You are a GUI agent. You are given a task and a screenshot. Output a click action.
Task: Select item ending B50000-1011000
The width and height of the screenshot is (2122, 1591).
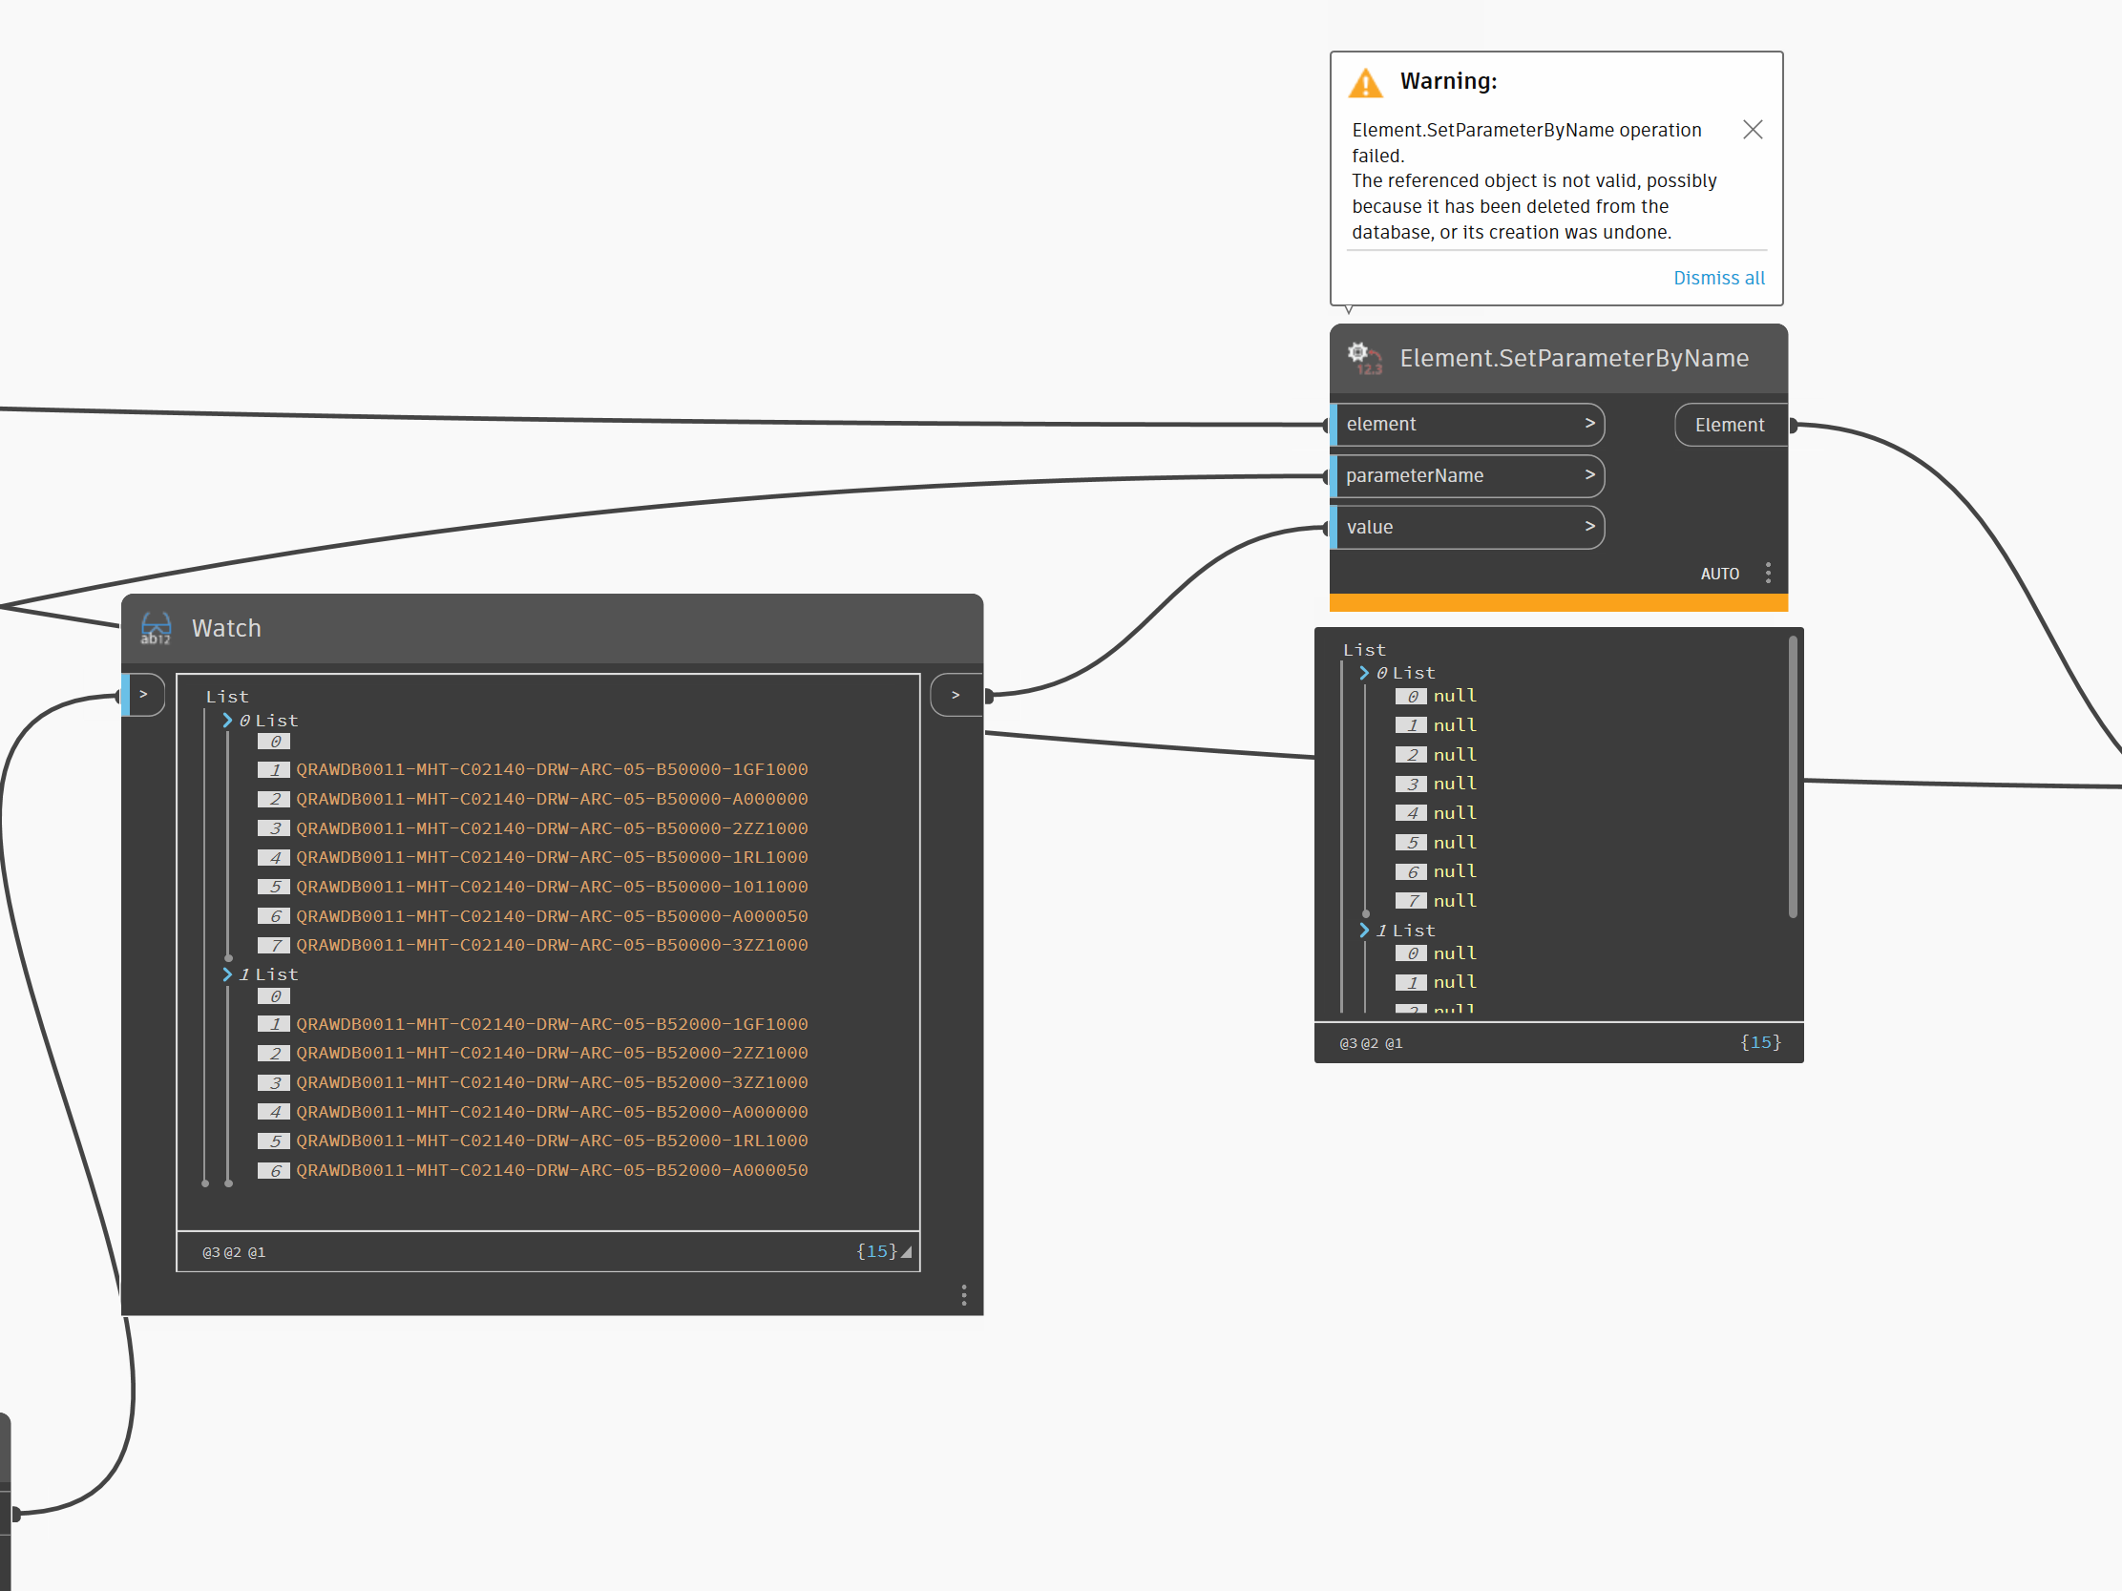pyautogui.click(x=552, y=887)
